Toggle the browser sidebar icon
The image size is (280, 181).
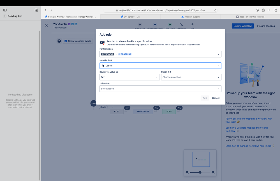5,10
